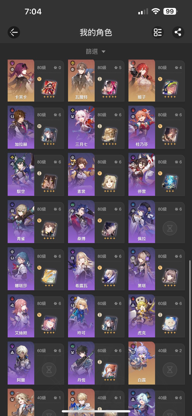Select the 丹恆 character portrait
Viewport: 192px width, 416px height.
tap(81, 363)
